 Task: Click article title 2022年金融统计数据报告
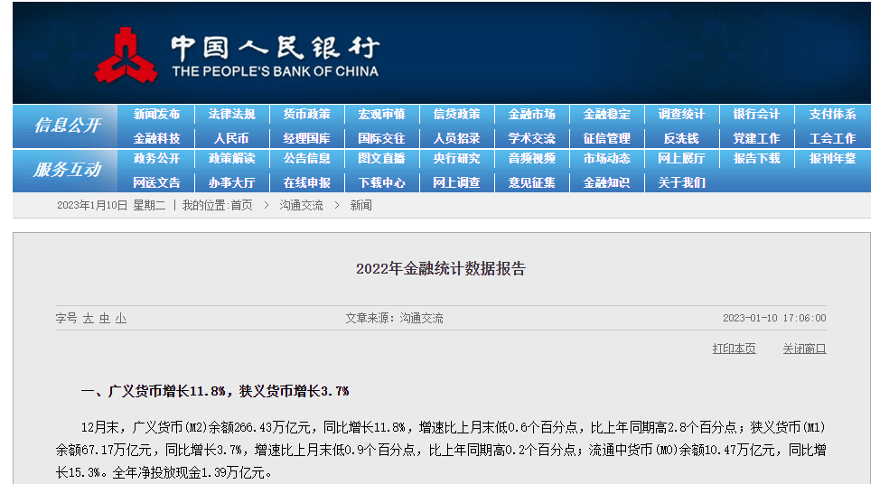[441, 268]
